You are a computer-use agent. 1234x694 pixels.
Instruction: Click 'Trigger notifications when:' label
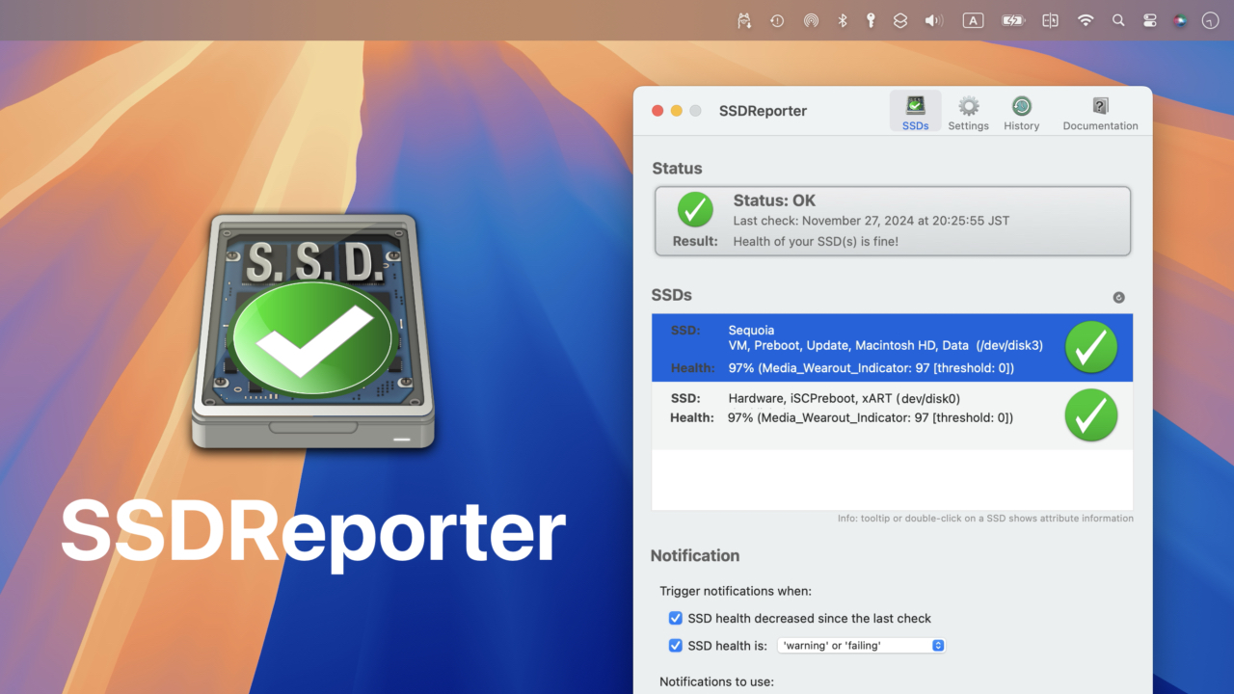[x=736, y=591]
